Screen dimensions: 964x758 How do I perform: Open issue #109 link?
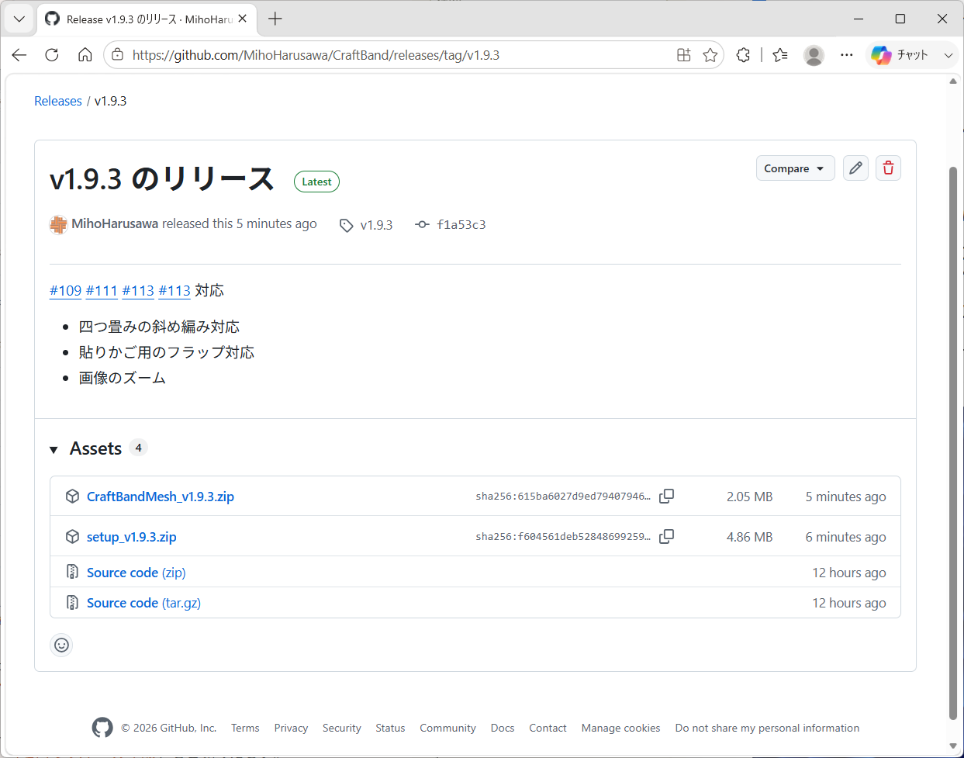click(66, 290)
